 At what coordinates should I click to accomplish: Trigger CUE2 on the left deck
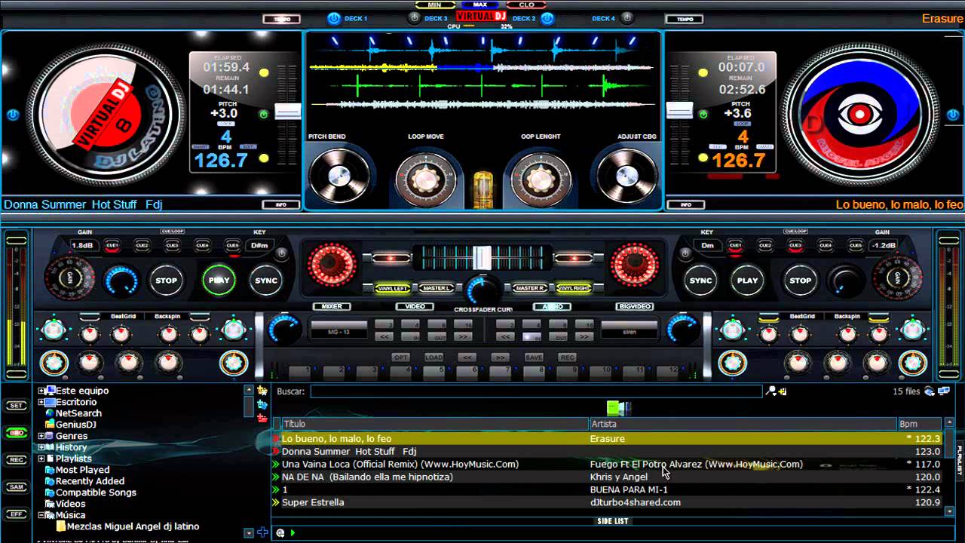(x=142, y=245)
